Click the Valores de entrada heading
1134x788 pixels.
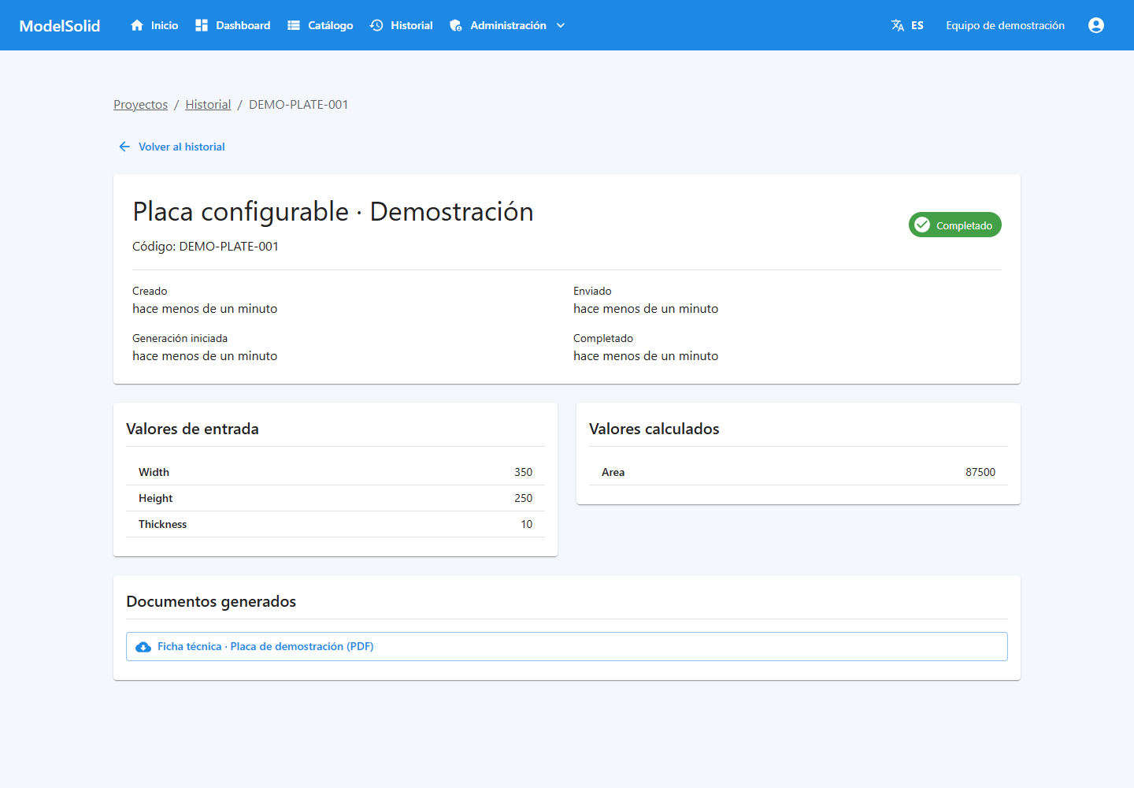click(x=192, y=429)
